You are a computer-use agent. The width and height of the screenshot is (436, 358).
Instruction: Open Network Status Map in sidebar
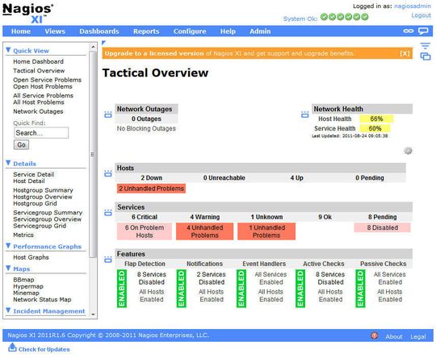tap(42, 299)
